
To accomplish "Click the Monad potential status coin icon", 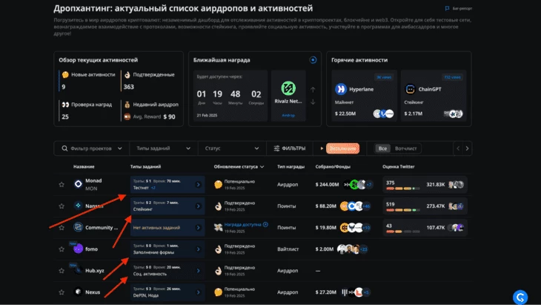I will pyautogui.click(x=218, y=185).
